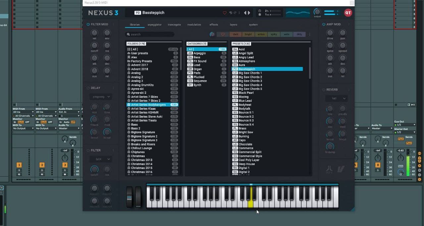Click the preset header options dots

(x=239, y=13)
